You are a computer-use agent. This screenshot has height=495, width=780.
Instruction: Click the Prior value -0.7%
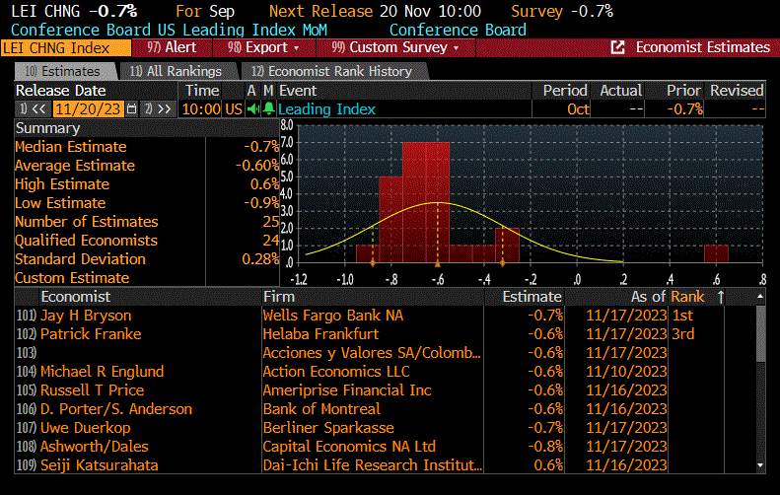point(685,108)
